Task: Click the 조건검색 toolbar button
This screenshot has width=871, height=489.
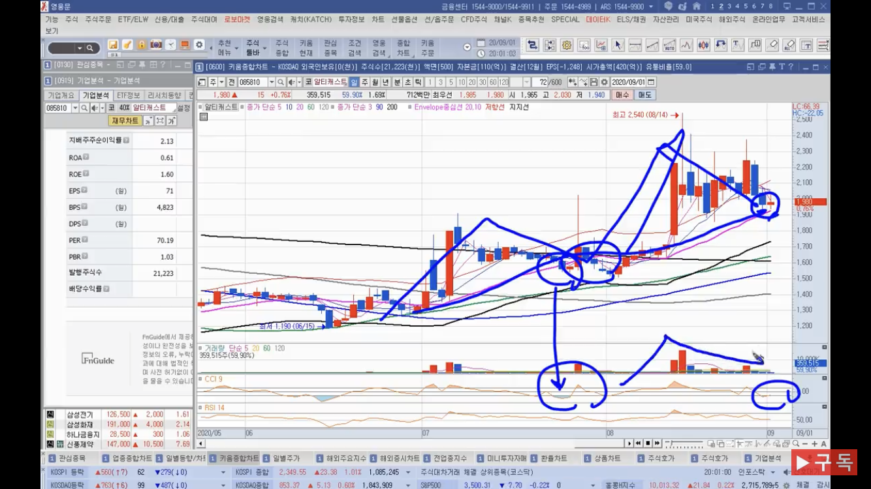Action: (355, 48)
